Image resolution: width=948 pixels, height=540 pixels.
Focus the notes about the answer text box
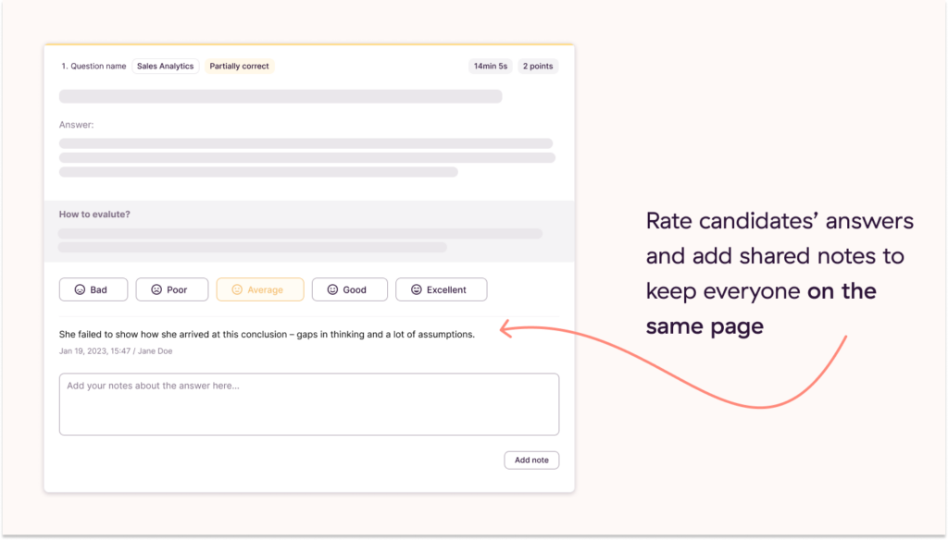[308, 404]
